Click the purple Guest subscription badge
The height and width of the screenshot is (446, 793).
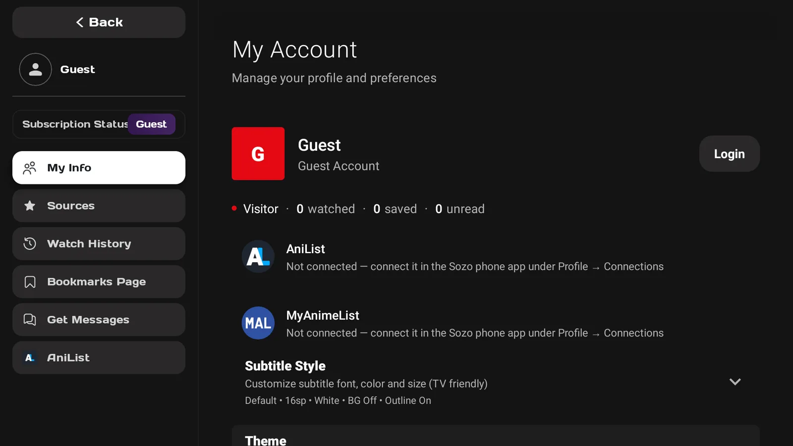click(151, 124)
